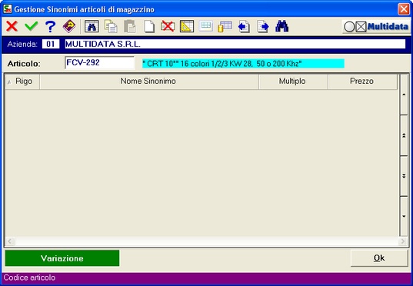Image resolution: width=413 pixels, height=286 pixels.
Task: Click the Multidata logo button
Action: pyautogui.click(x=376, y=27)
